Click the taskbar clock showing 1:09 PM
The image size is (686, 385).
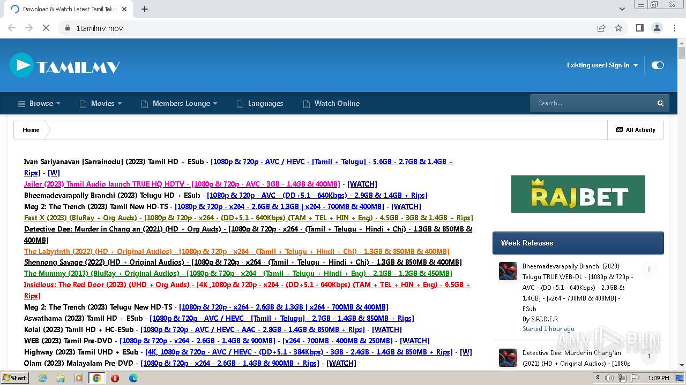[658, 378]
